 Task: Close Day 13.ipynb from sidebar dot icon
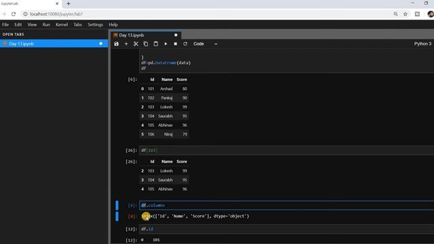pyautogui.click(x=101, y=43)
